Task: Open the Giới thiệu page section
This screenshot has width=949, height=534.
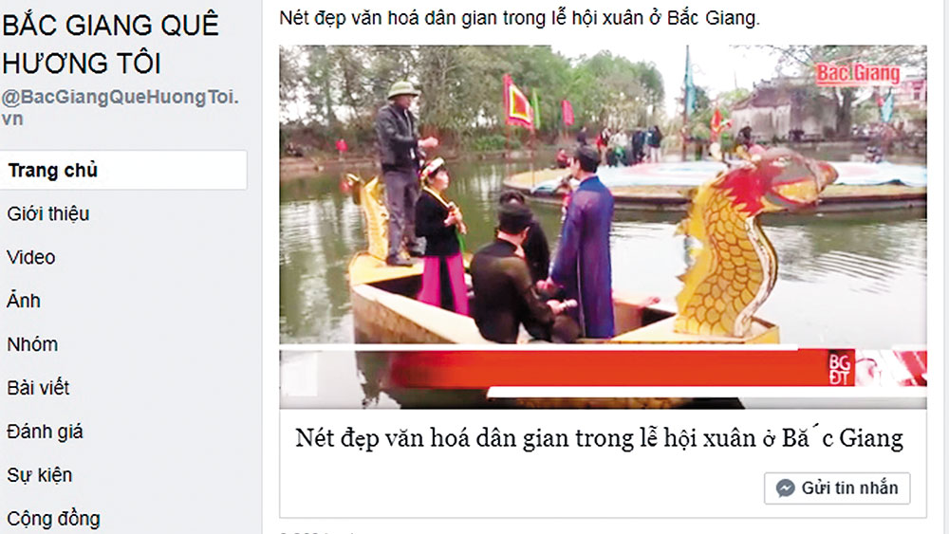Action: pos(48,214)
